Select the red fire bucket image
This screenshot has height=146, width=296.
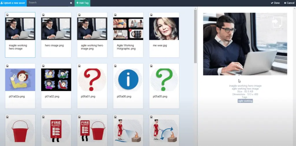(20, 131)
